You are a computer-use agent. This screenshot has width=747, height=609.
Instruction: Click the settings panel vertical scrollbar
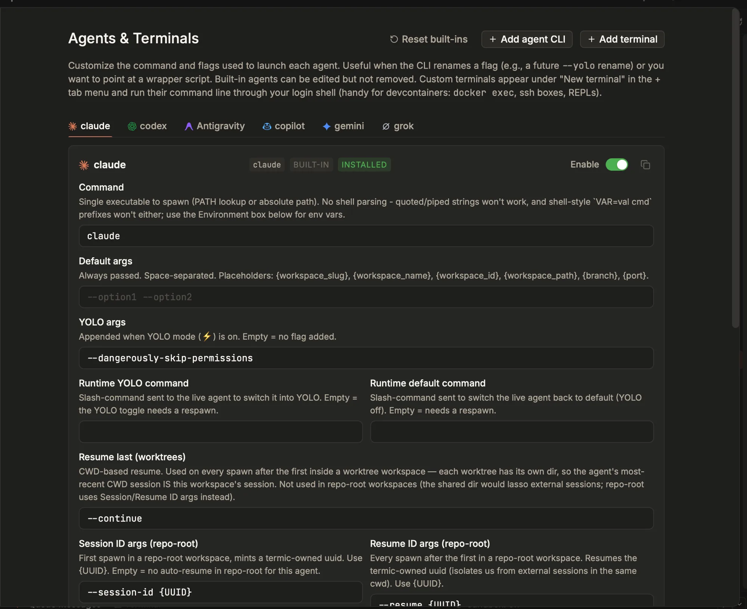click(735, 168)
